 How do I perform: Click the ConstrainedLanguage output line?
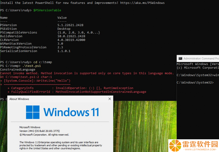tap(18, 69)
